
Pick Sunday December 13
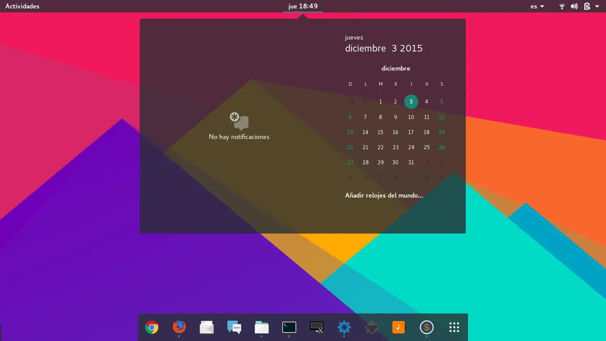coord(350,132)
